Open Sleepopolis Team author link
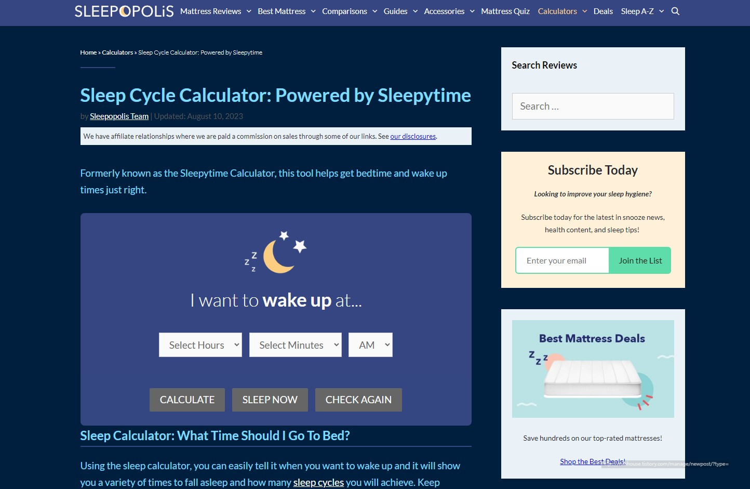The width and height of the screenshot is (750, 489). pyautogui.click(x=119, y=116)
